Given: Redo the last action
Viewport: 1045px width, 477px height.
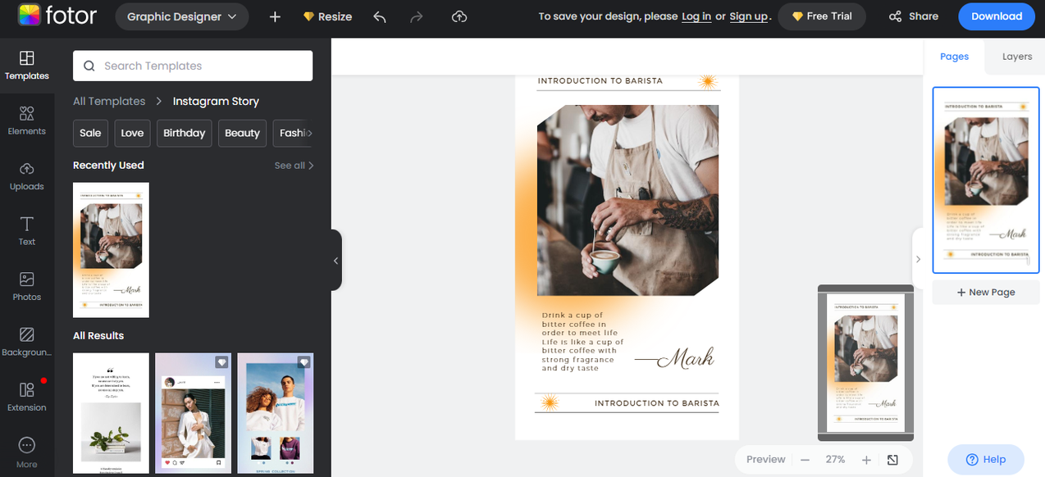Looking at the screenshot, I should coord(417,16).
